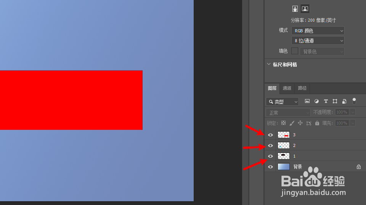366x205 pixels.
Task: Click the 不透明度 100% field
Action: (x=342, y=112)
